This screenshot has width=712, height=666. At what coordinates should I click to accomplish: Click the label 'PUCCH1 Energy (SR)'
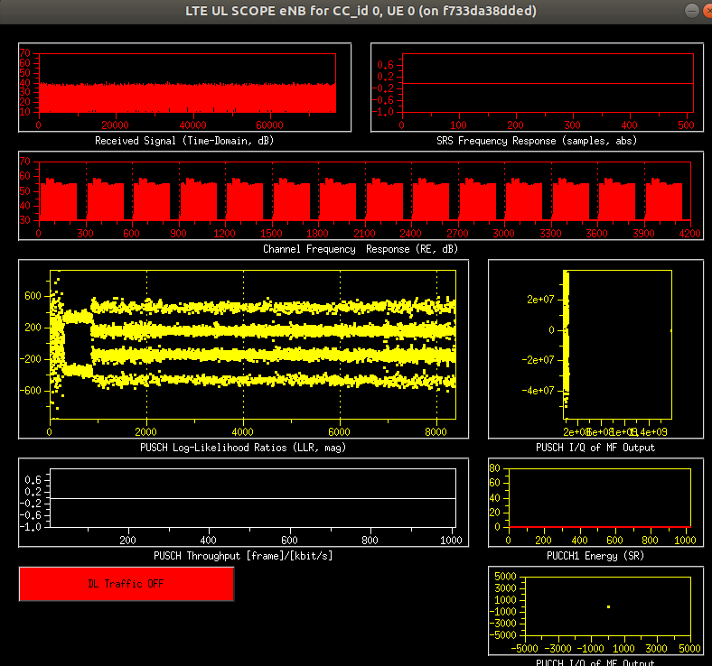(595, 556)
